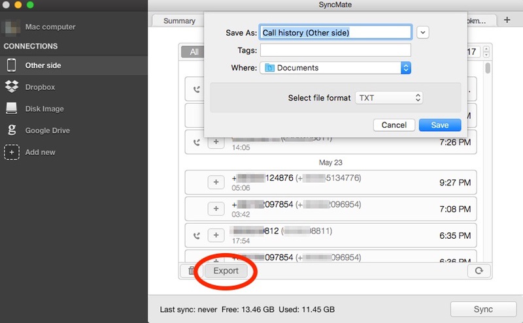The height and width of the screenshot is (323, 523).
Task: Open the Where location dropdown
Action: (335, 68)
